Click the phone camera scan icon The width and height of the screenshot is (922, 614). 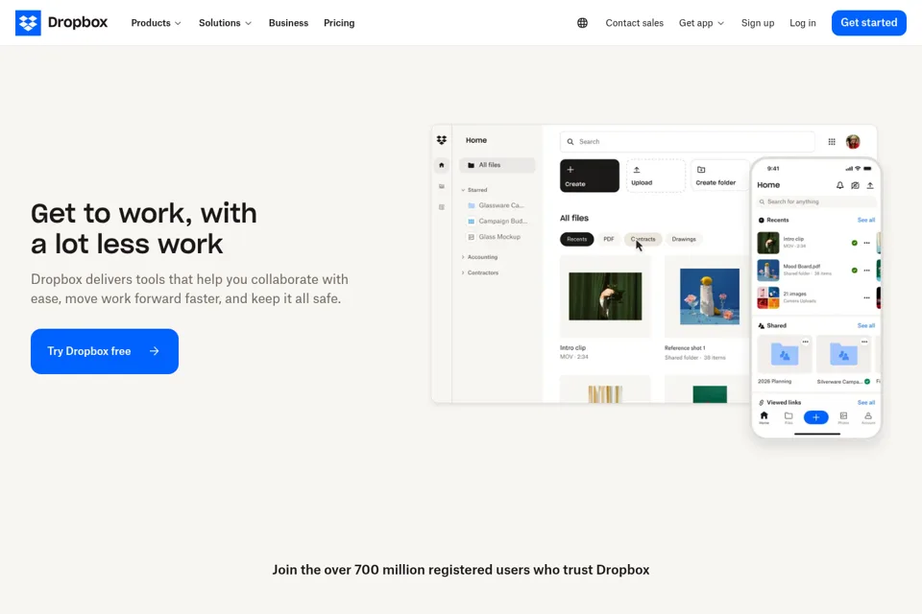[855, 185]
